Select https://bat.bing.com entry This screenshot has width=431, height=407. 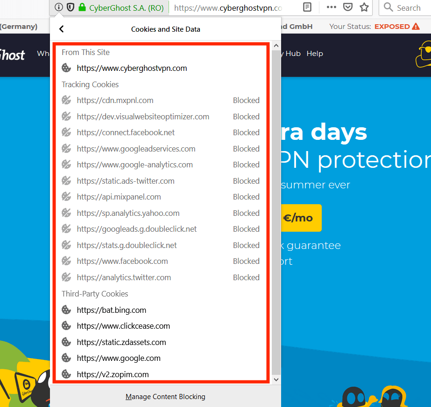[112, 310]
